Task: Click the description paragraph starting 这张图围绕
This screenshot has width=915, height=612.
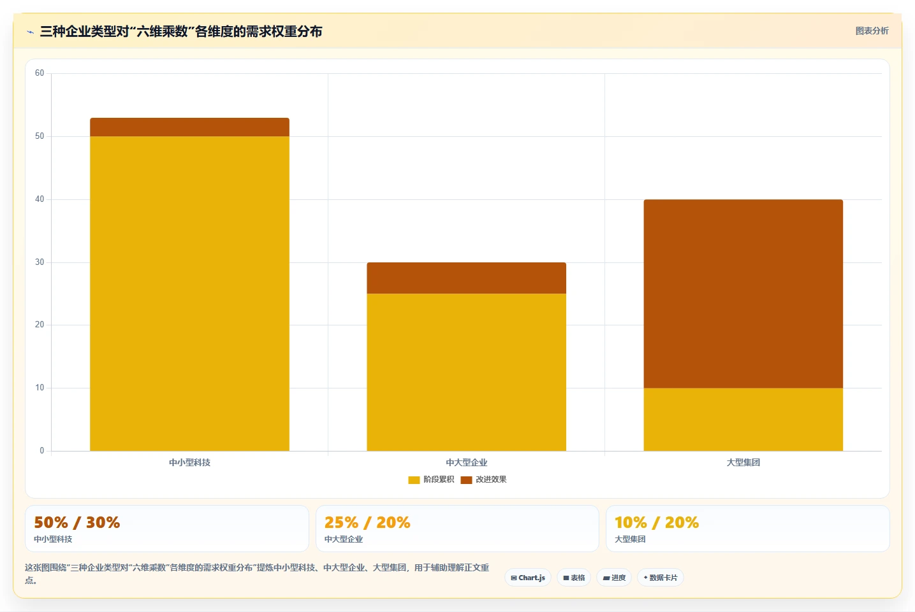Action: pyautogui.click(x=257, y=574)
